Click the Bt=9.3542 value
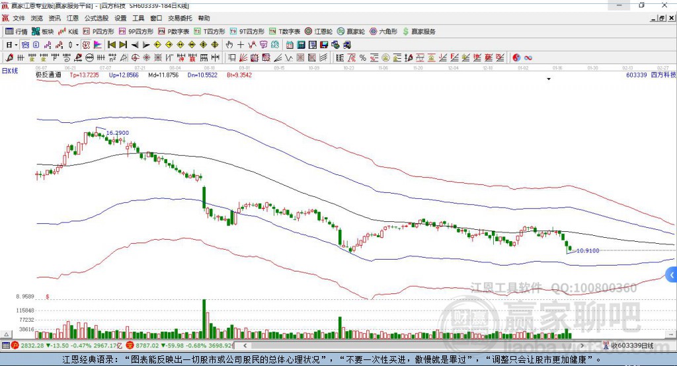This screenshot has height=366, width=677. coord(239,75)
